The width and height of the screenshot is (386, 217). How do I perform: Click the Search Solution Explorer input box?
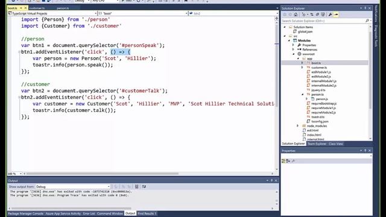click(323, 21)
